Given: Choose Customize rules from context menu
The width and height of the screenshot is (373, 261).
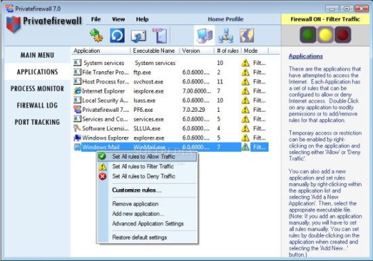Looking at the screenshot, I should 147,190.
